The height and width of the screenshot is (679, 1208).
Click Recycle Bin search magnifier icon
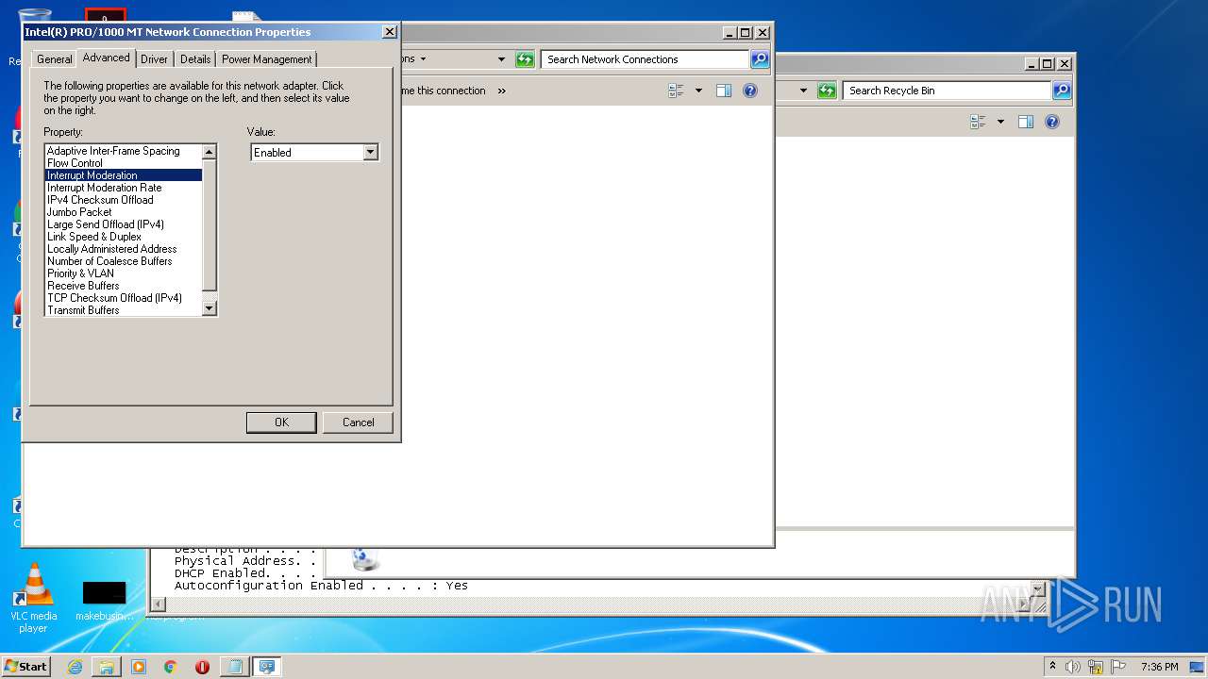click(x=1062, y=91)
